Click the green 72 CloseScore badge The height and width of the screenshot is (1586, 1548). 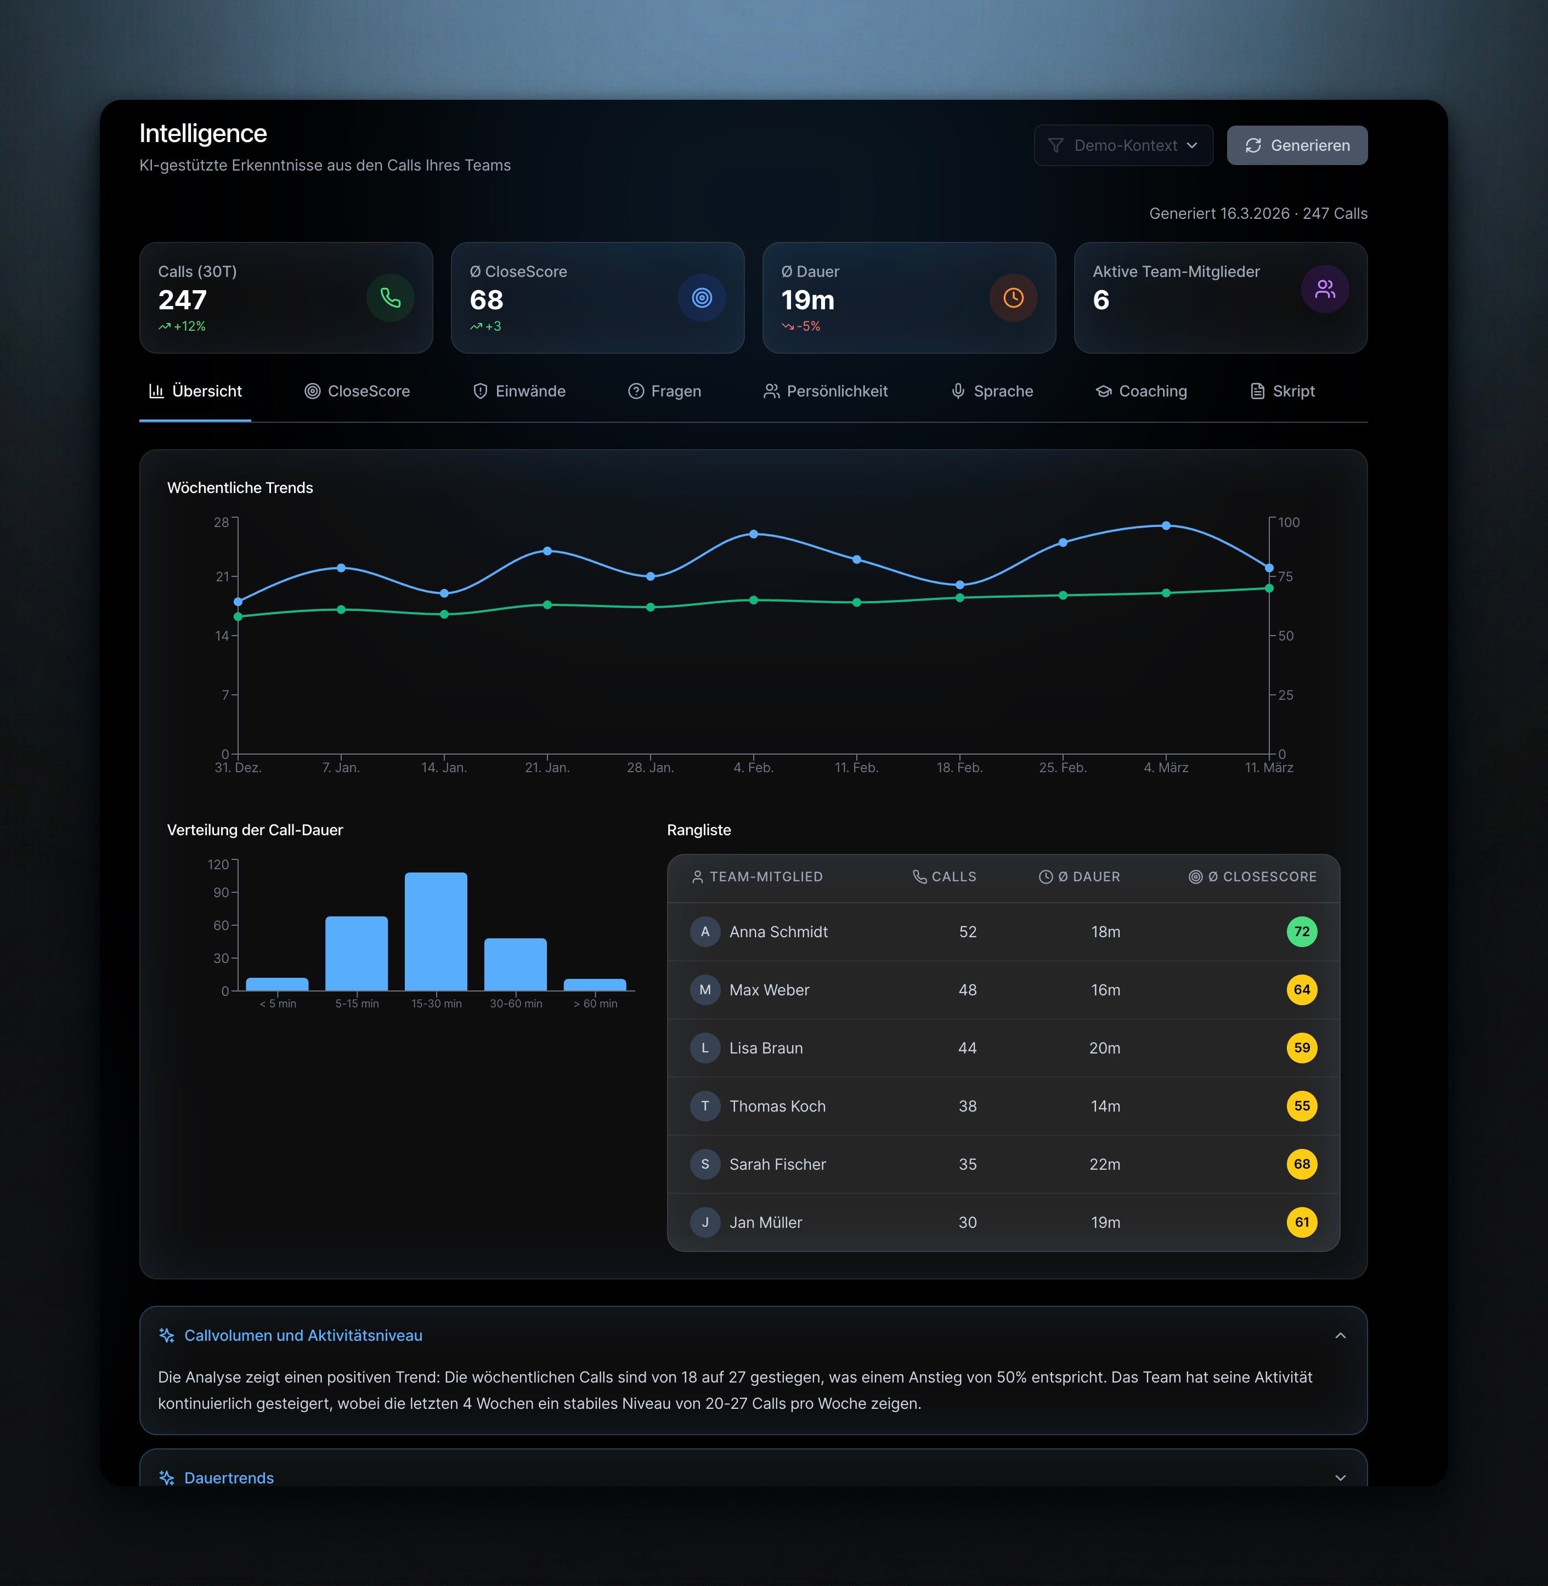point(1302,932)
